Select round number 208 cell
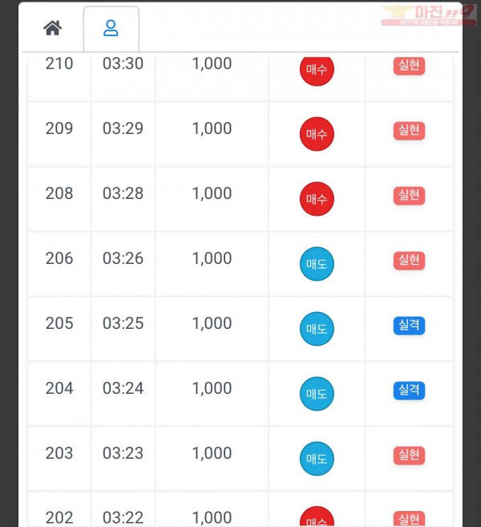Viewport: 481px width, 527px height. pyautogui.click(x=59, y=199)
